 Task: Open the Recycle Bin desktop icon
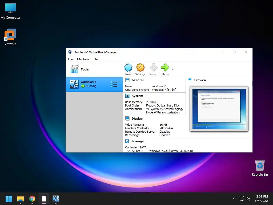(x=260, y=168)
